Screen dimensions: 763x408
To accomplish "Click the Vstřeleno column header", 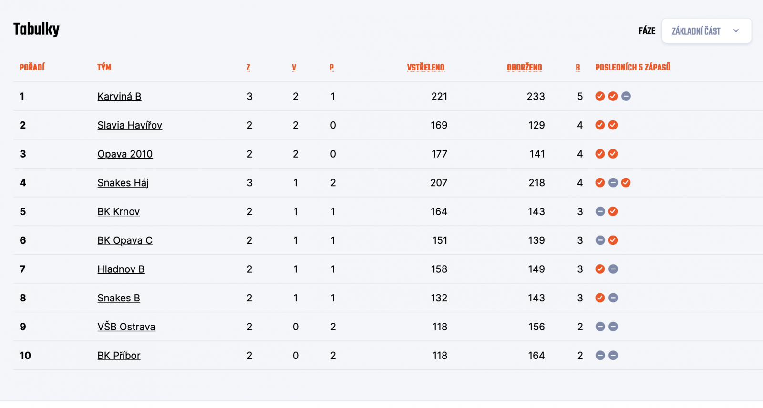I will pyautogui.click(x=425, y=68).
